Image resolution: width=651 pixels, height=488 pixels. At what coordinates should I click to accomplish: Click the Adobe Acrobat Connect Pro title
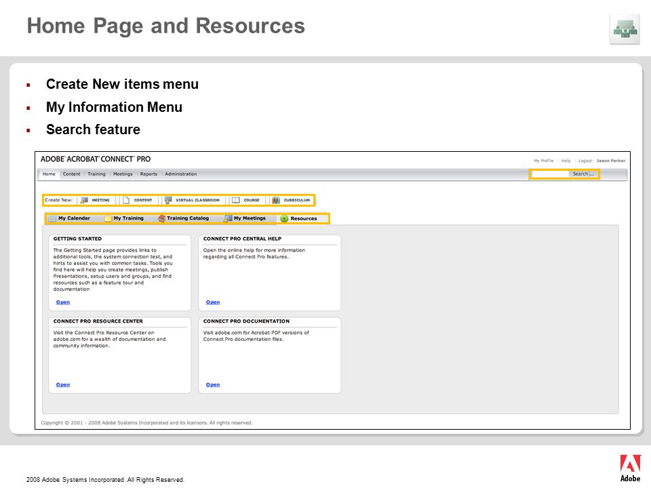(96, 159)
